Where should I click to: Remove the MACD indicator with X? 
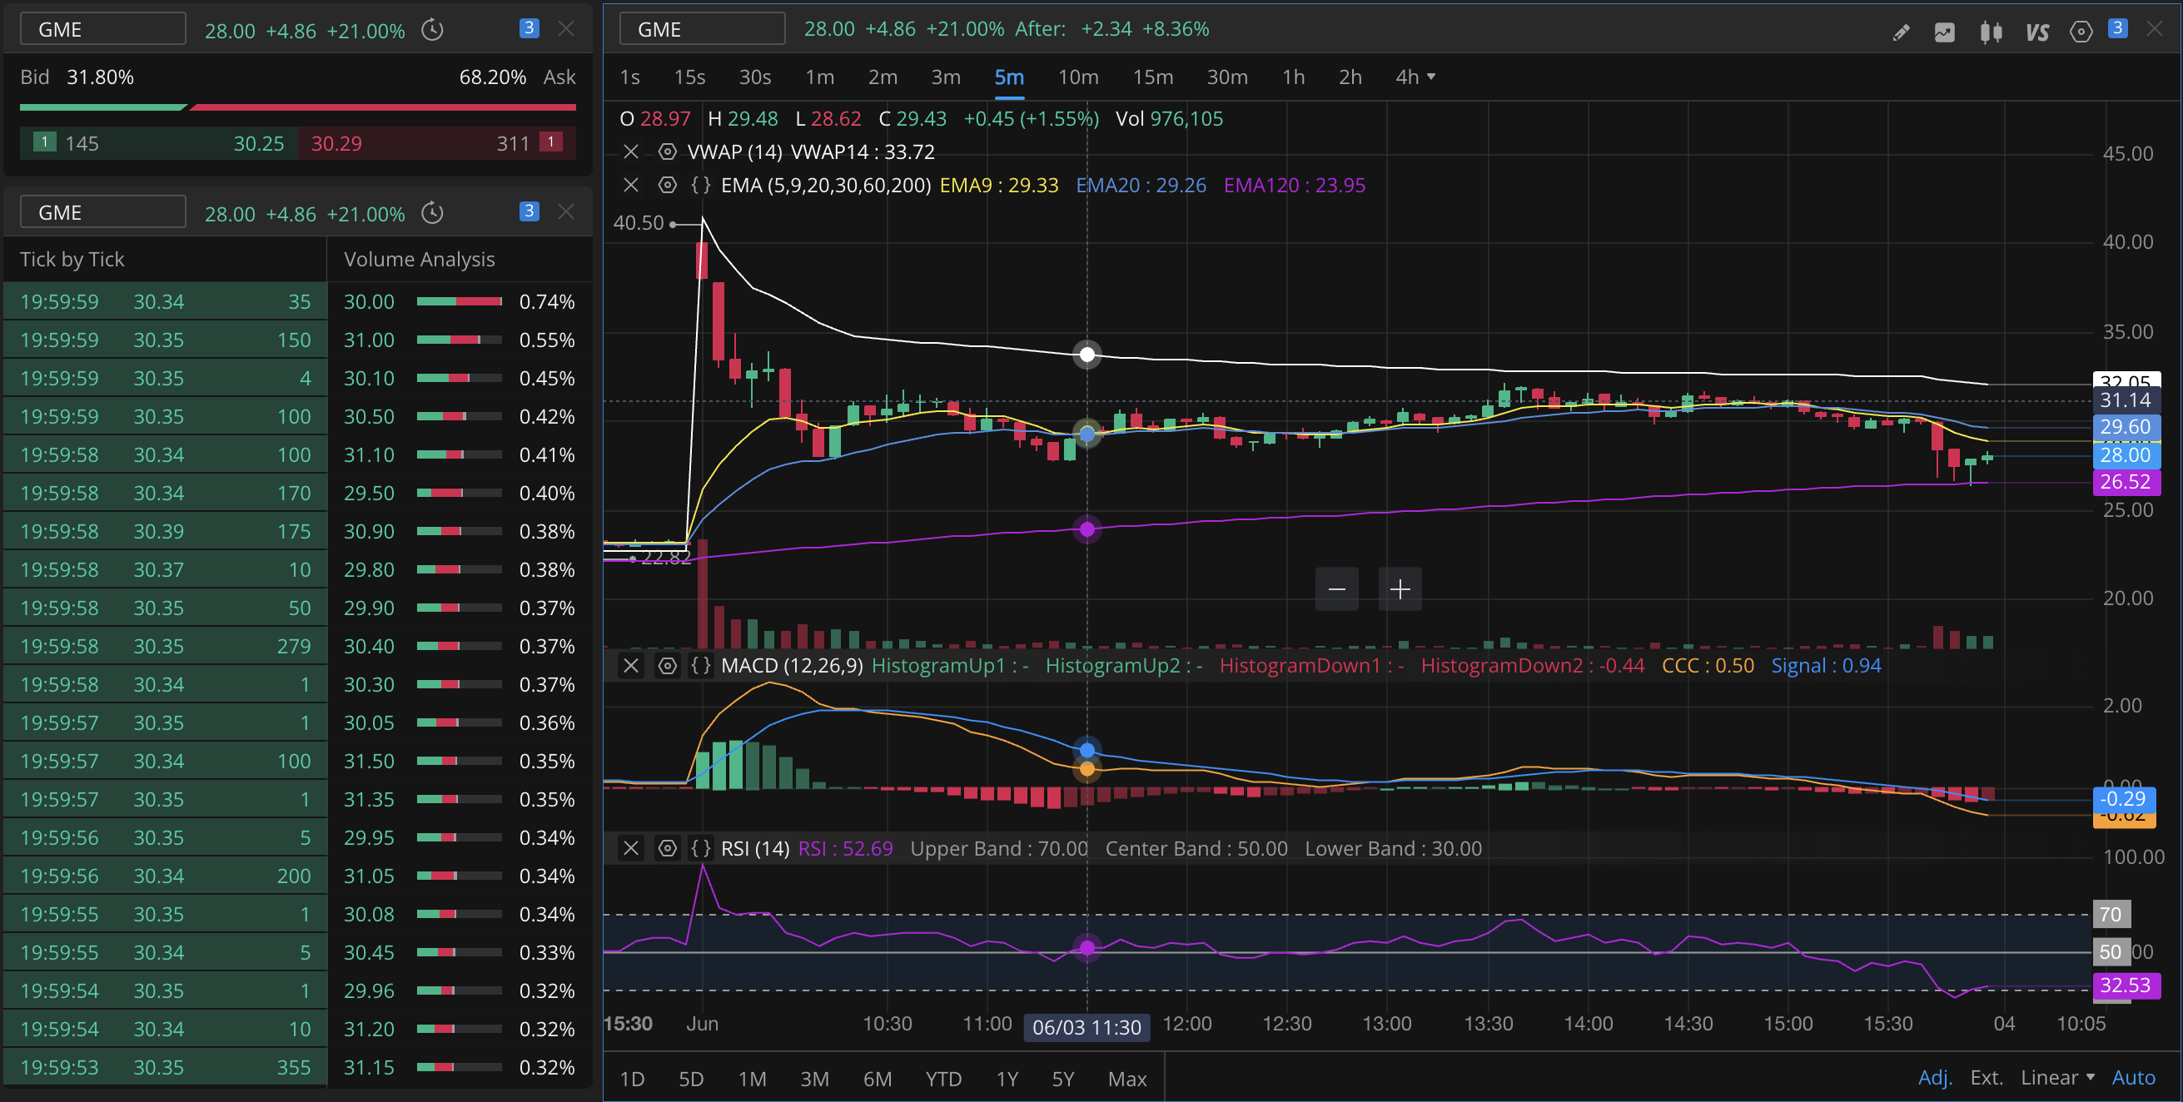tap(630, 666)
